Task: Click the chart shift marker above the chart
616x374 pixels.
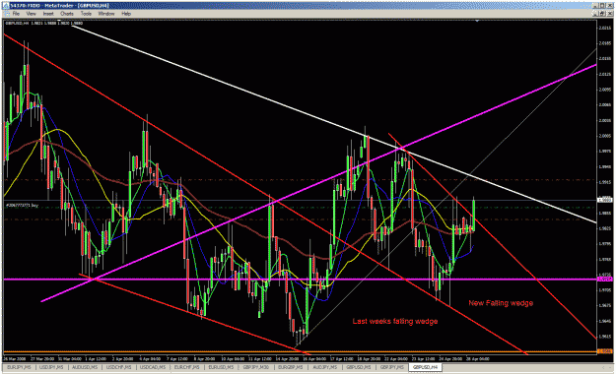Action: (477, 21)
